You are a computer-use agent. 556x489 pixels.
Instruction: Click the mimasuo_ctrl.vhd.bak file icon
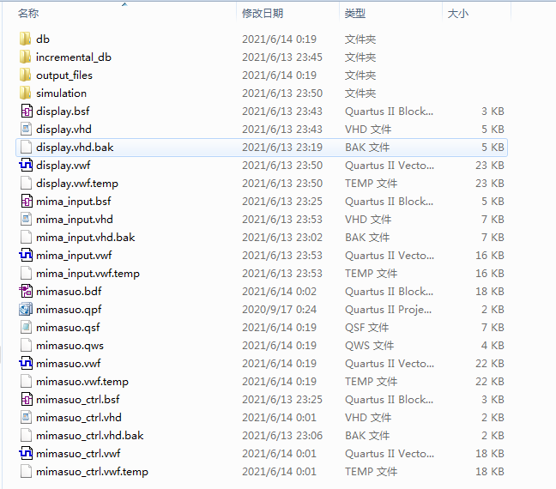[26, 436]
